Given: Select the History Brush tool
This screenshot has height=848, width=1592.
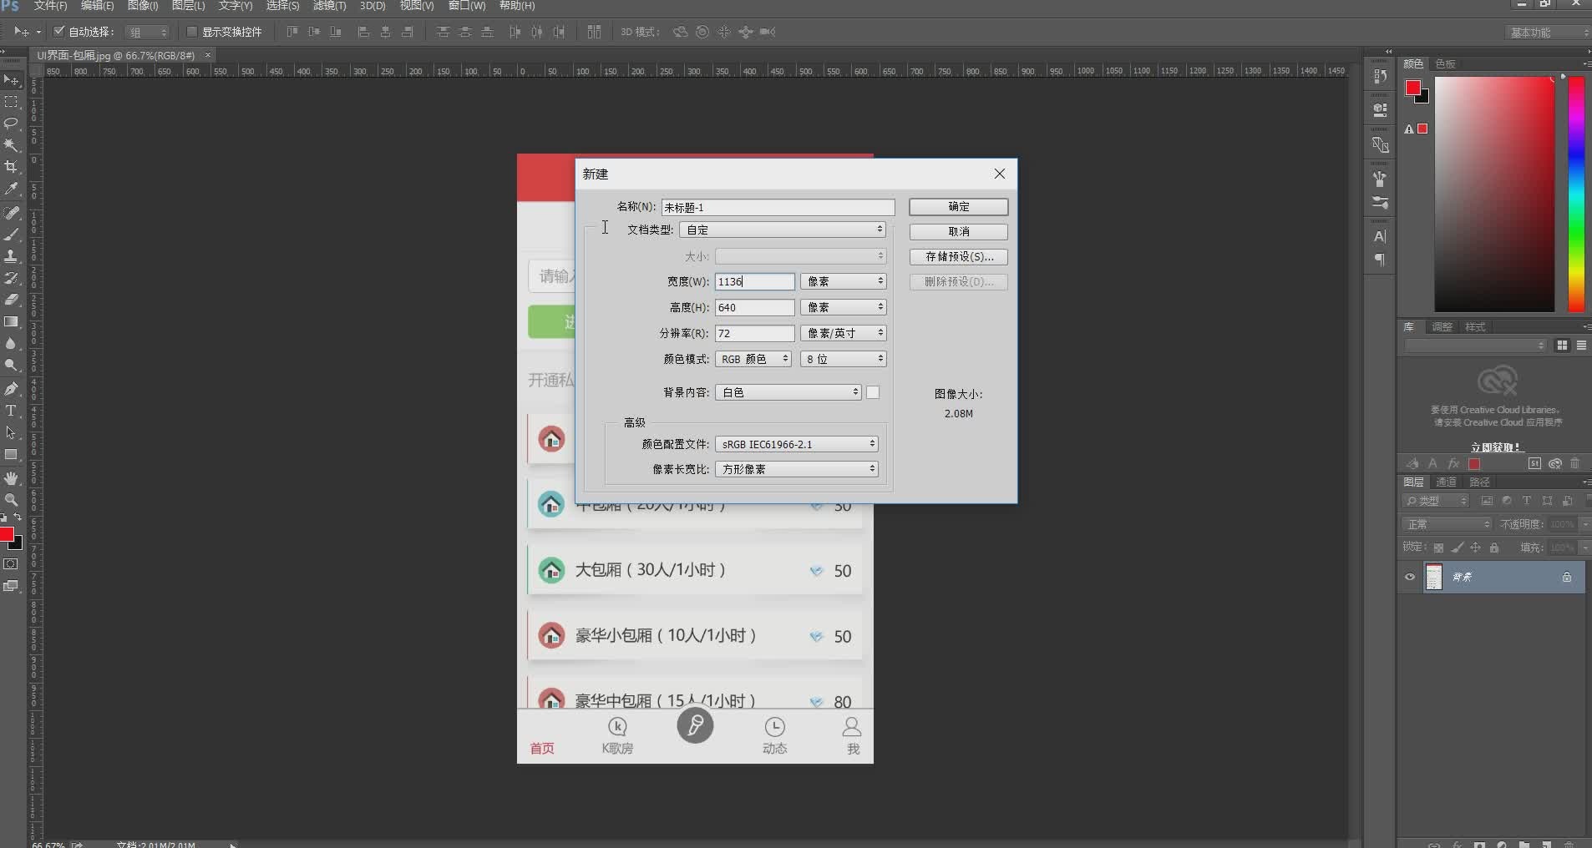Looking at the screenshot, I should point(12,278).
